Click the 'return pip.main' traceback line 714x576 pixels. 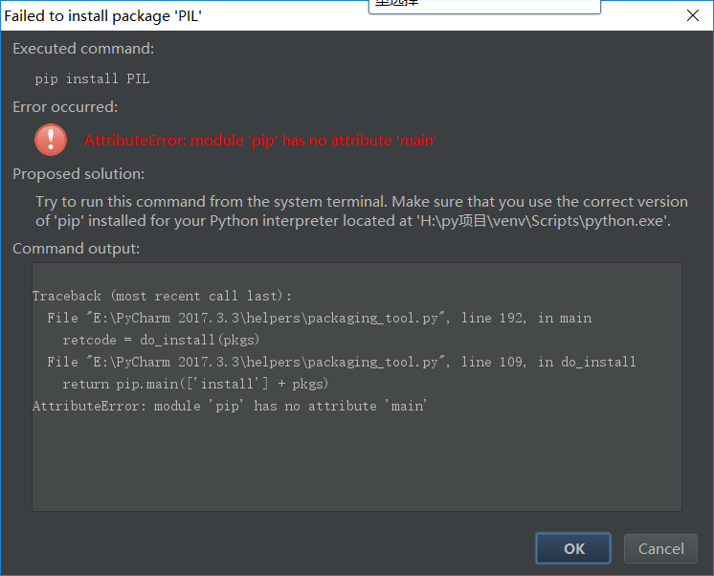tap(195, 384)
